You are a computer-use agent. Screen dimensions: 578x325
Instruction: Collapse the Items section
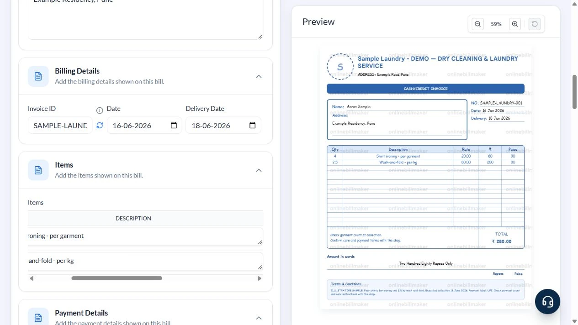tap(259, 170)
